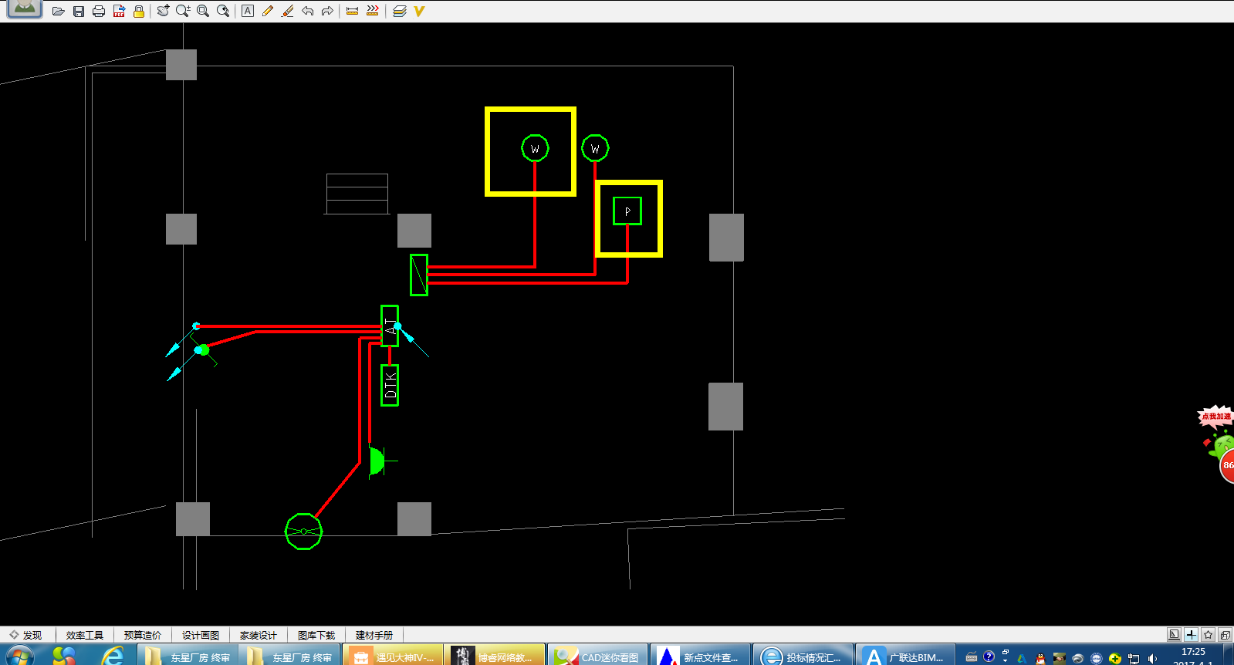
Task: Open the 发现 tab in bottom bar
Action: click(x=26, y=635)
